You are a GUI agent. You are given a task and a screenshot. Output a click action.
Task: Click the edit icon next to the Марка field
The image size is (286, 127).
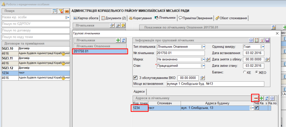click(208, 59)
